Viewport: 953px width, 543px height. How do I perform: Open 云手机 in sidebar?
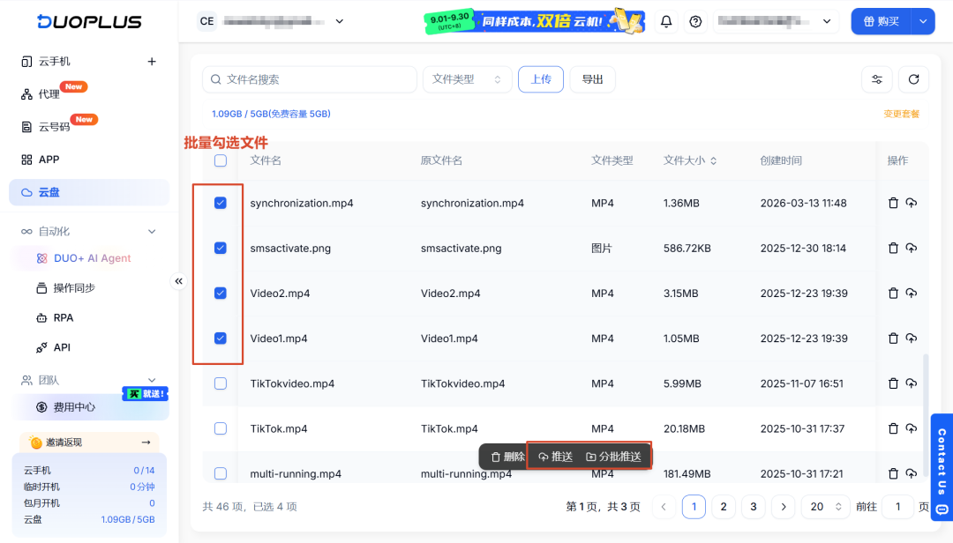pos(54,62)
